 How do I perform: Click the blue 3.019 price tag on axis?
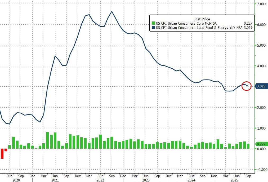tap(261, 86)
